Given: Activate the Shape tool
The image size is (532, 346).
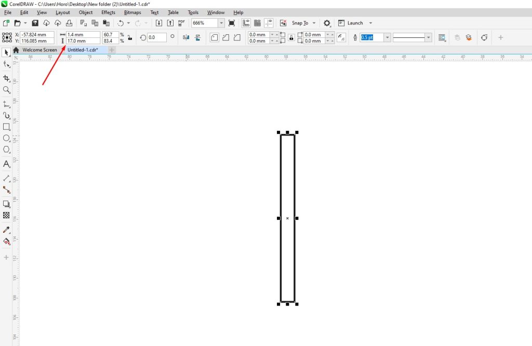Looking at the screenshot, I should pyautogui.click(x=7, y=64).
